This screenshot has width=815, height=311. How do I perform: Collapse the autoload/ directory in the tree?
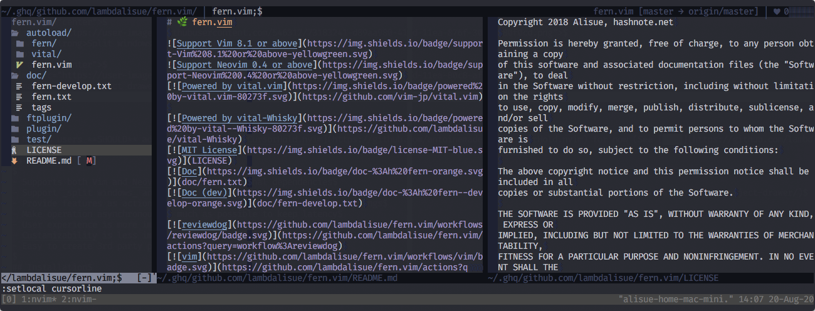49,33
